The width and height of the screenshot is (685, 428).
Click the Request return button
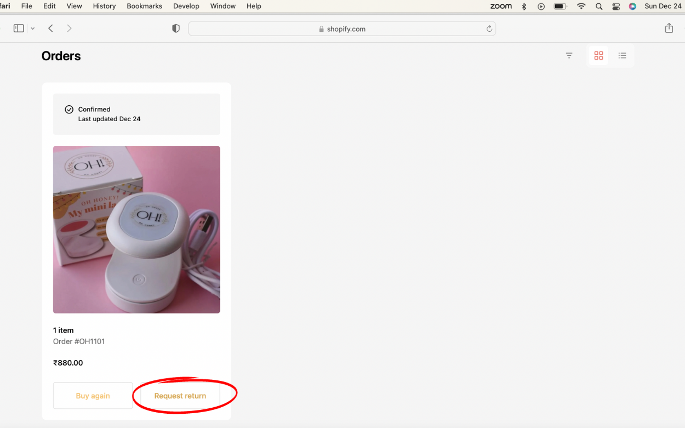180,396
